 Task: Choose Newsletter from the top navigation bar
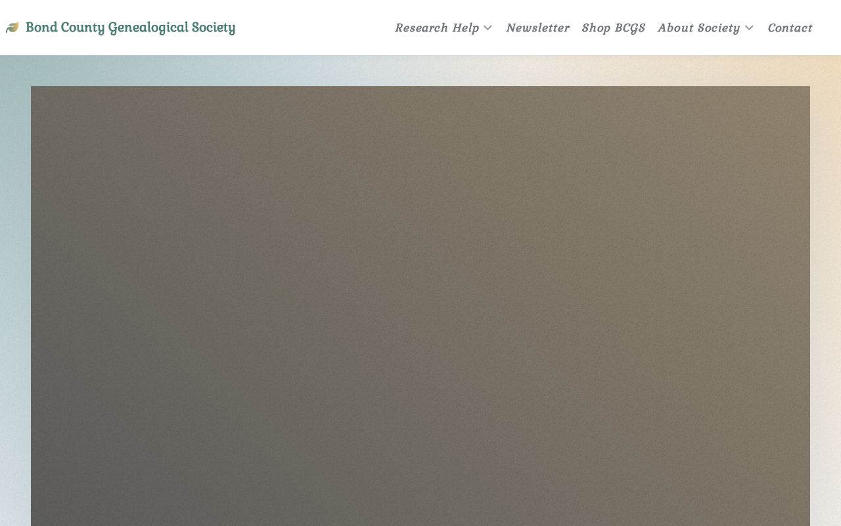[x=537, y=28]
